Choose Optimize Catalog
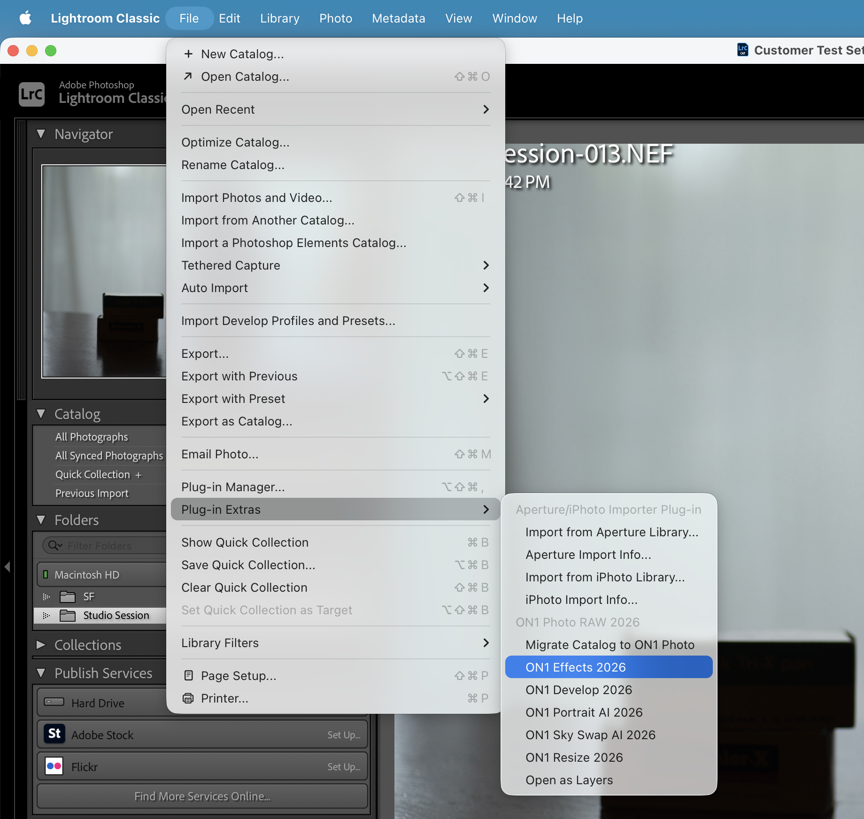The height and width of the screenshot is (819, 864). (x=335, y=142)
